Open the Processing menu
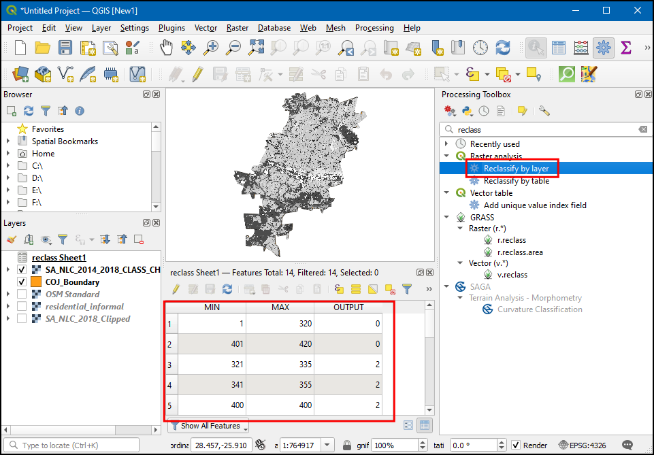 (x=374, y=28)
